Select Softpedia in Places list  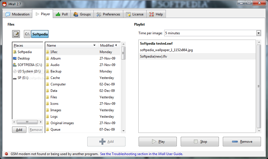(x=28, y=52)
